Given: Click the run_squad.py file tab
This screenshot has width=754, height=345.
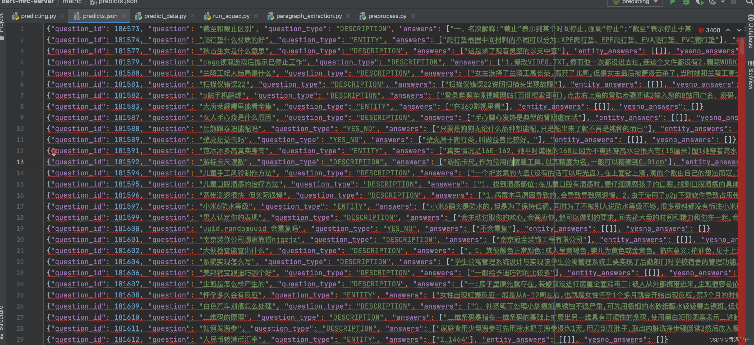Looking at the screenshot, I should (x=230, y=16).
